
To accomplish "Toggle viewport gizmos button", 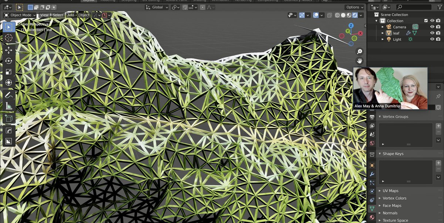I will tap(302, 15).
